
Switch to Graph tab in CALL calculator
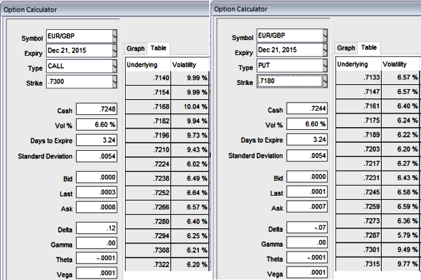136,48
